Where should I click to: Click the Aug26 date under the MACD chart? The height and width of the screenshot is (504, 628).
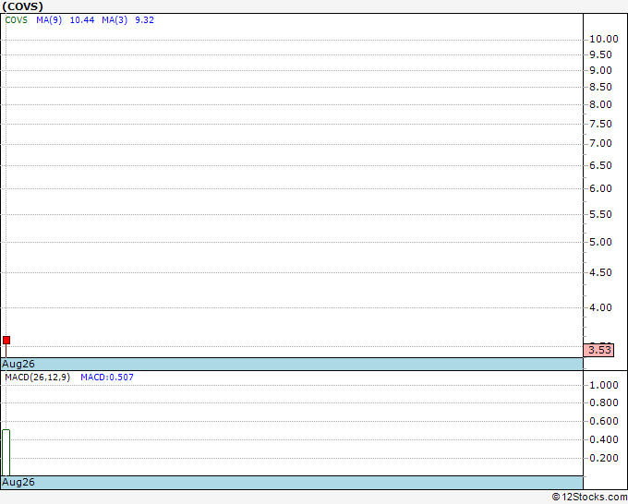(18, 482)
